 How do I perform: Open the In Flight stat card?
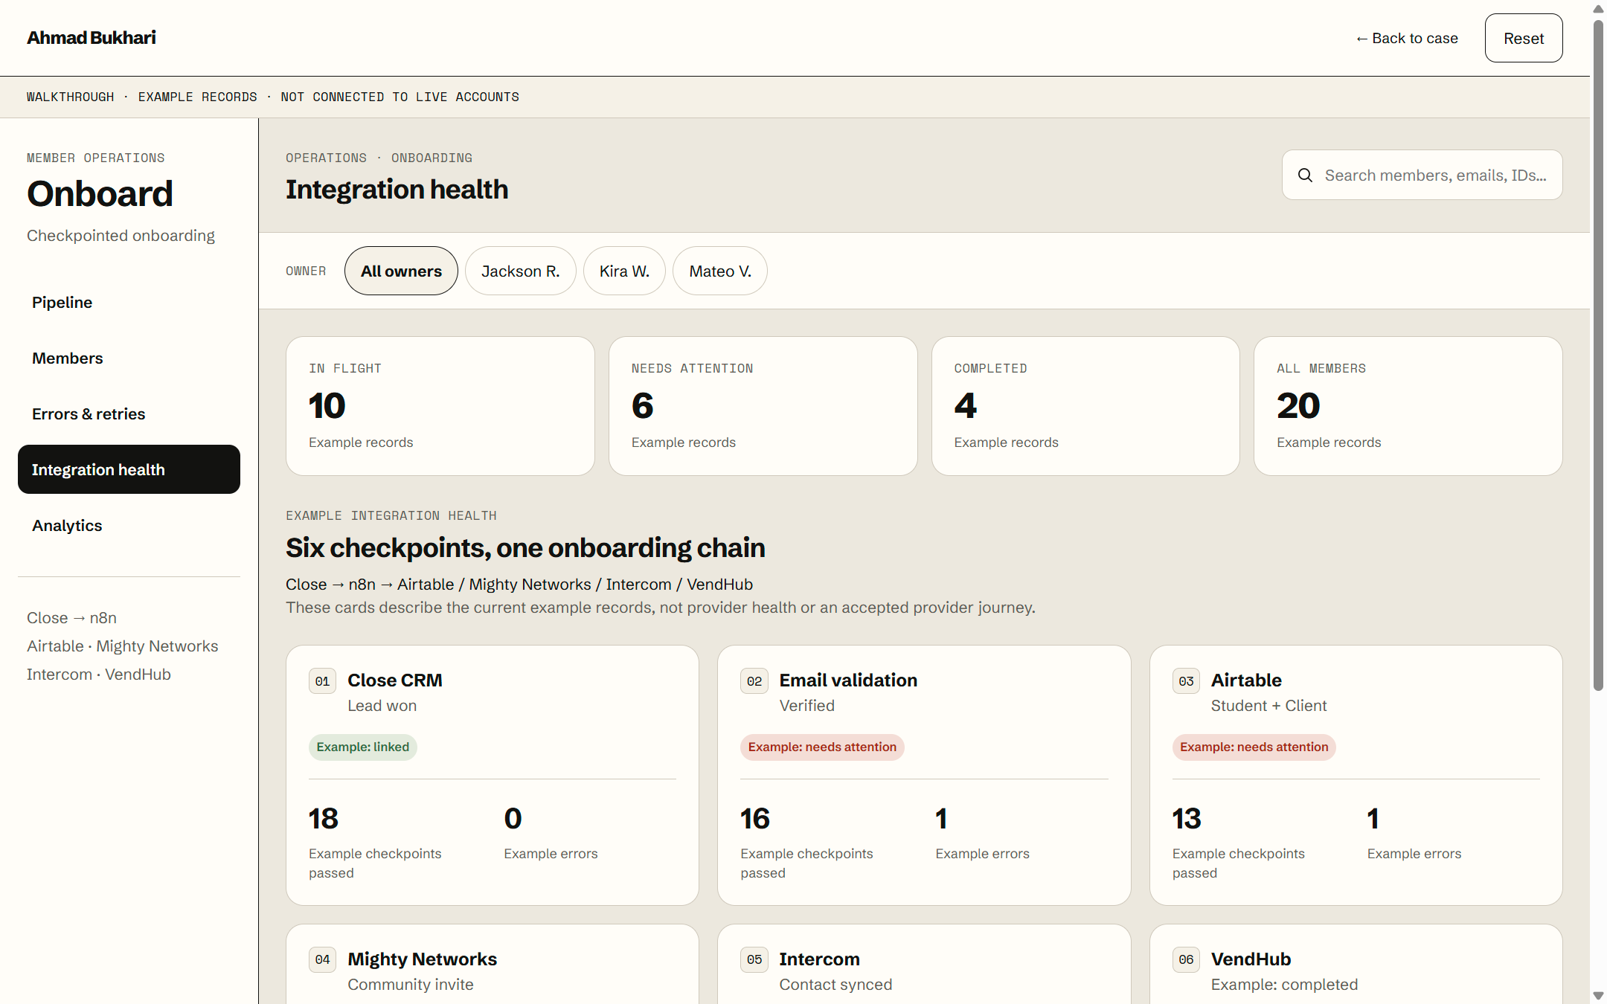pos(440,406)
